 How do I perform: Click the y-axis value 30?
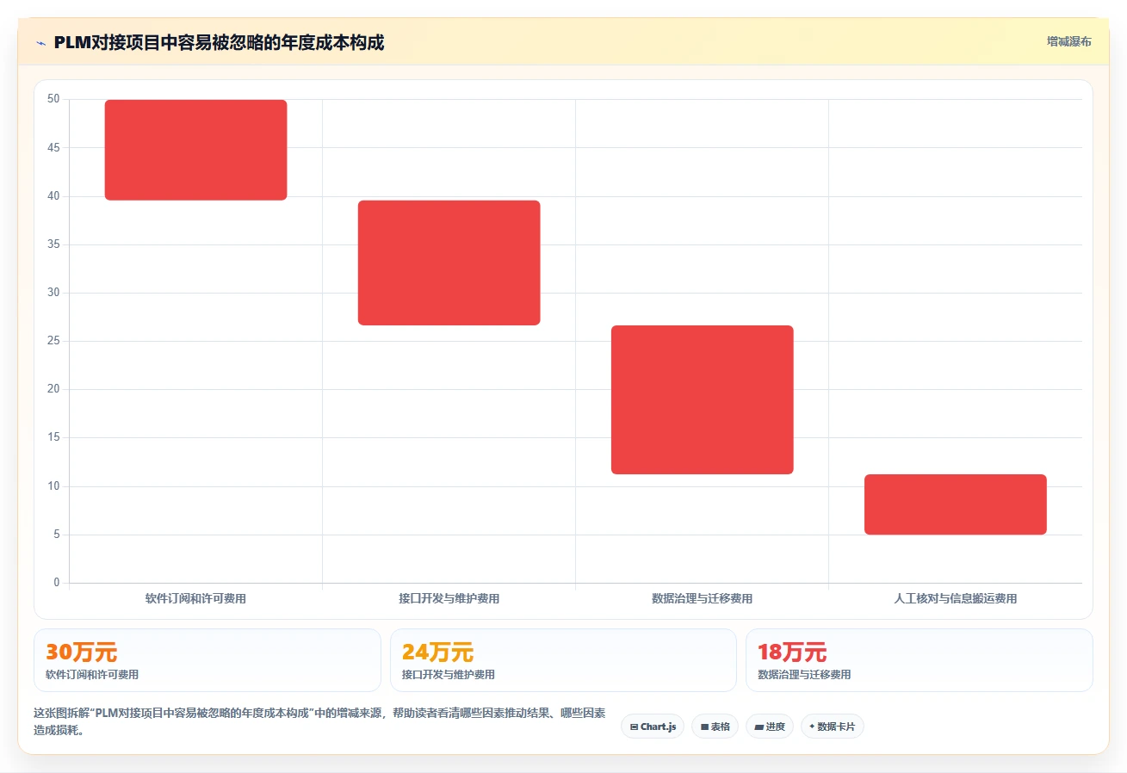click(x=53, y=293)
